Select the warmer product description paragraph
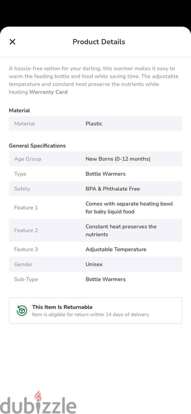Viewport: 191px width, 414px height. click(x=94, y=80)
